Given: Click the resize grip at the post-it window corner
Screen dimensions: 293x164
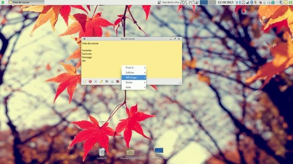Looking at the screenshot, I should 180,82.
